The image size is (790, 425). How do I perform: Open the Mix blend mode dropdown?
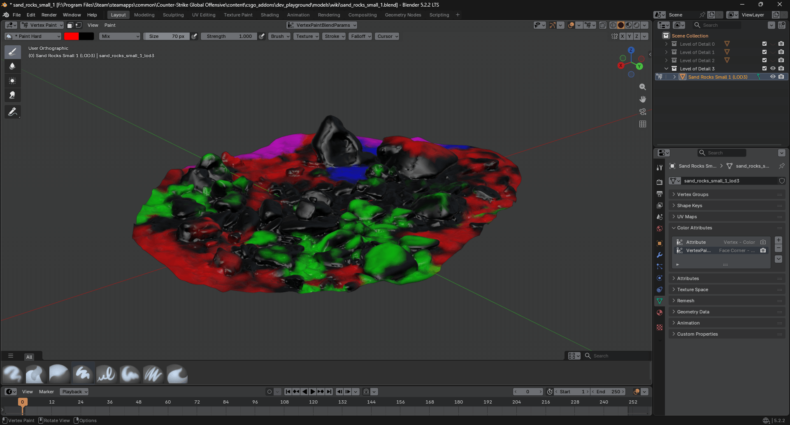click(x=120, y=36)
